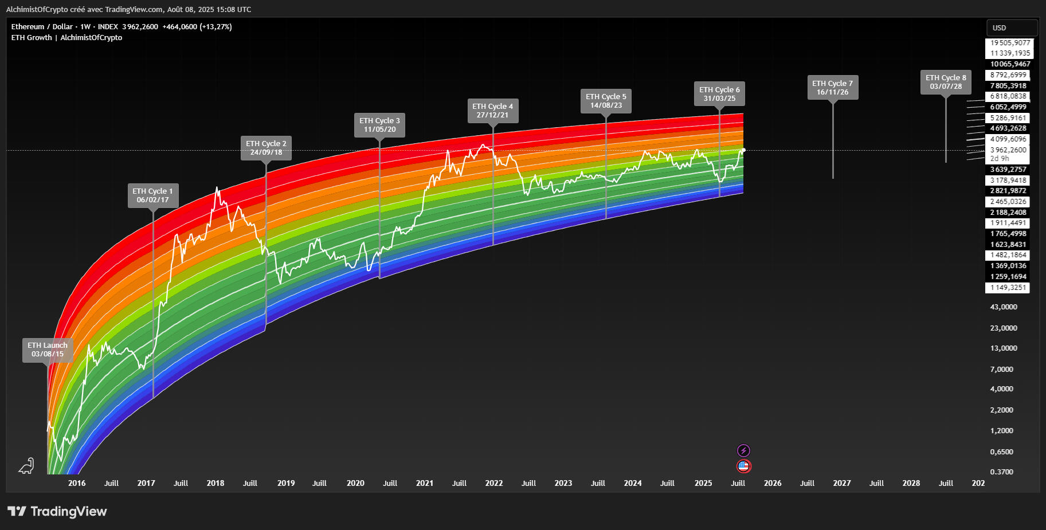Click the 2021 label on time axis
The height and width of the screenshot is (530, 1046).
425,483
